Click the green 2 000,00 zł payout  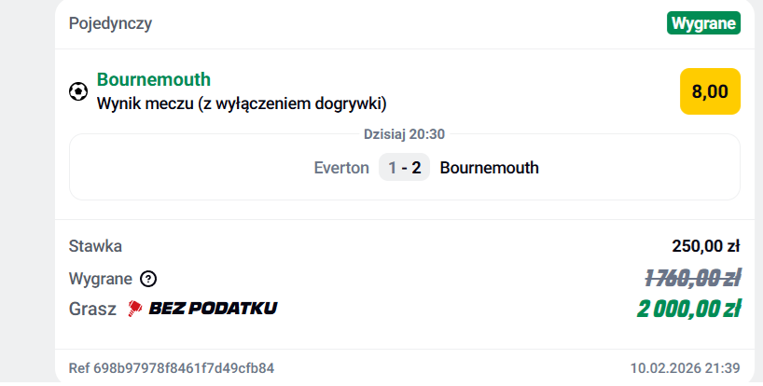coord(689,309)
